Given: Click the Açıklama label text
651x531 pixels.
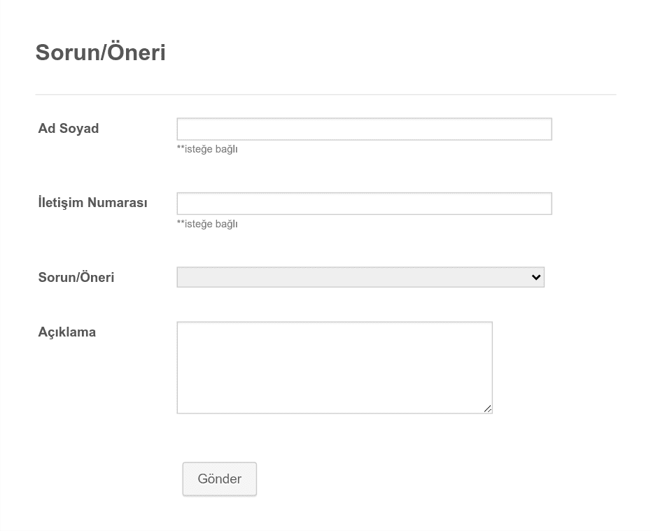Looking at the screenshot, I should pyautogui.click(x=66, y=332).
